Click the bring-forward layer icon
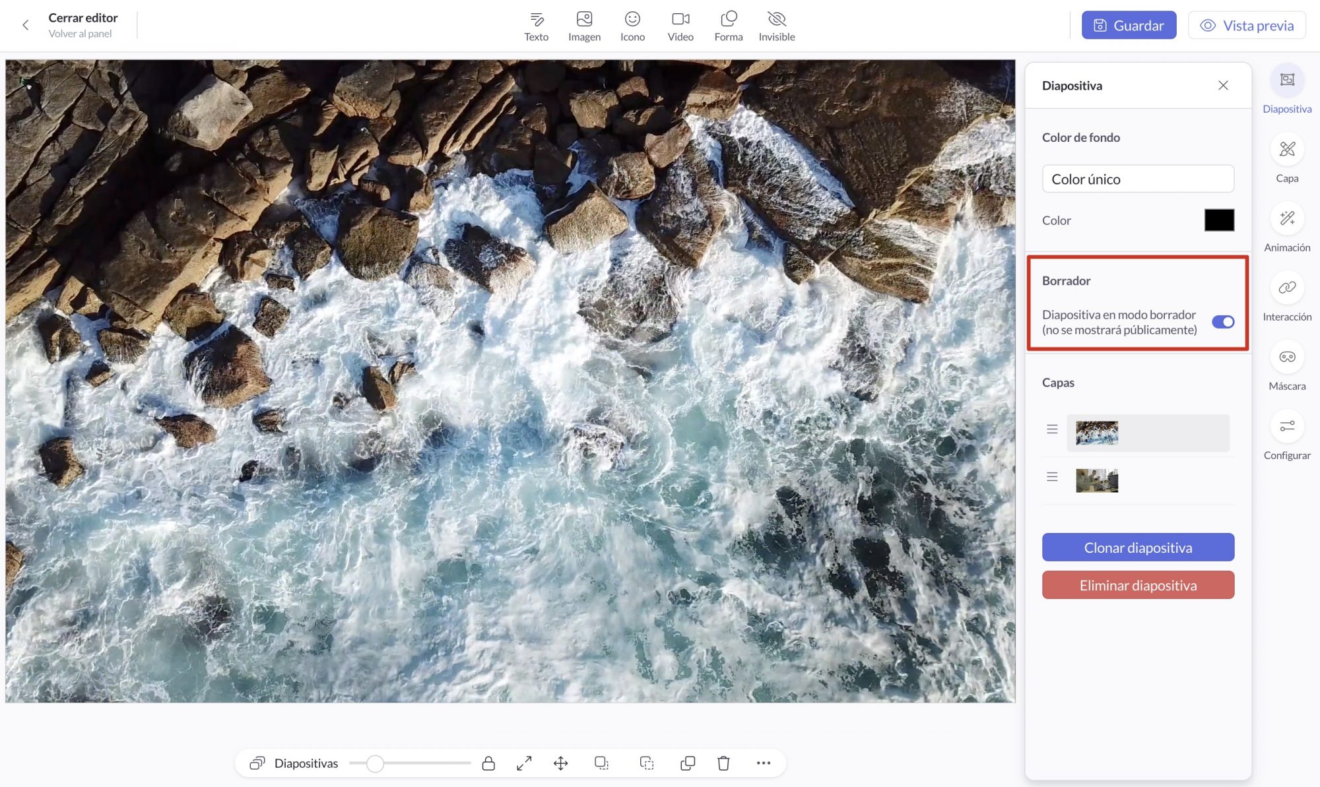This screenshot has width=1320, height=787. pos(601,763)
